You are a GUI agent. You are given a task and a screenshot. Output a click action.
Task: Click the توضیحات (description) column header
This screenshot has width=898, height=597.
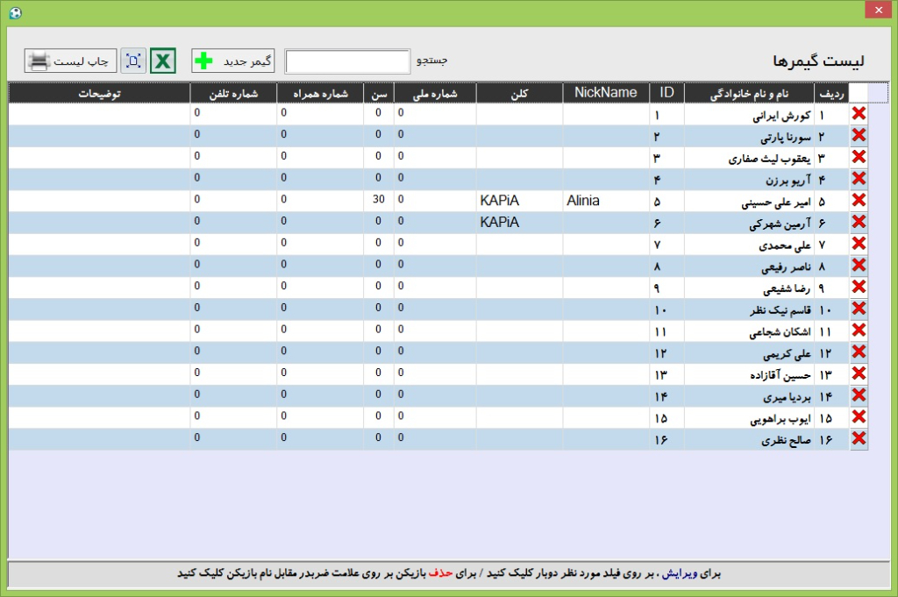click(99, 92)
